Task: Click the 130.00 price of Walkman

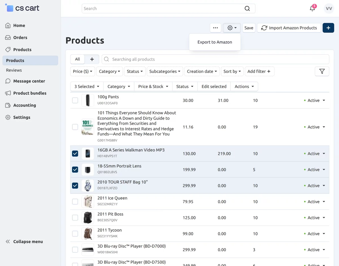Action: [189, 154]
